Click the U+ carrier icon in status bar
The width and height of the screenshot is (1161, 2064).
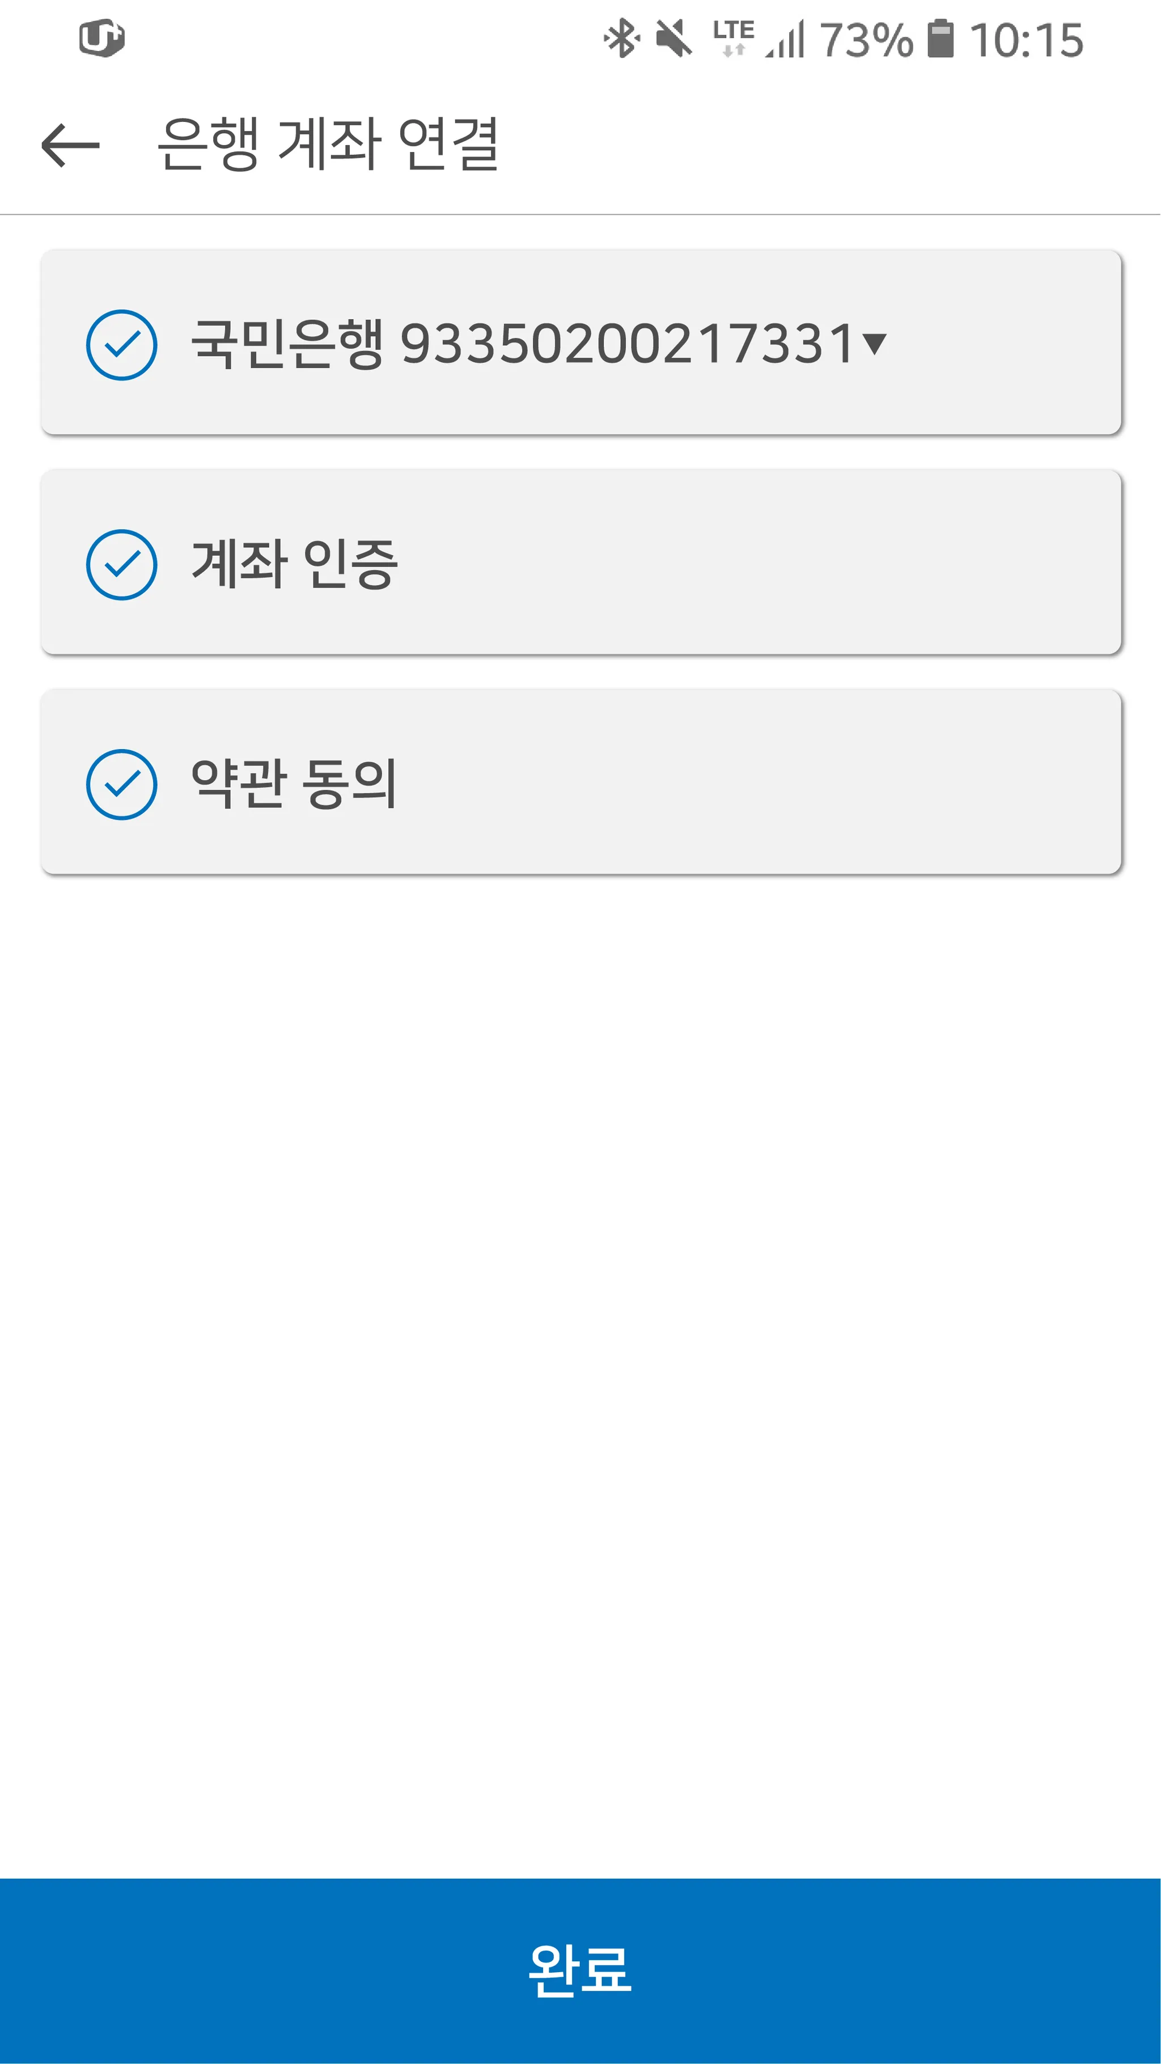pyautogui.click(x=102, y=37)
